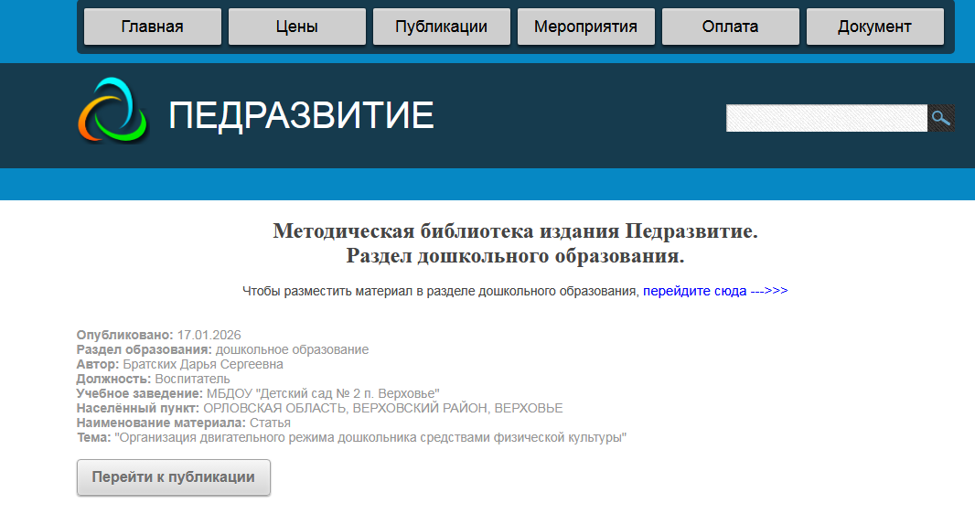Click the "Воспитатель" job title text
Screen dimensions: 975x514
(x=192, y=379)
